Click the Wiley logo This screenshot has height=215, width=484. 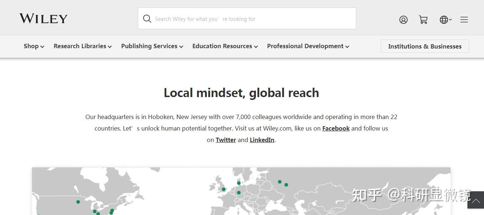pos(43,18)
